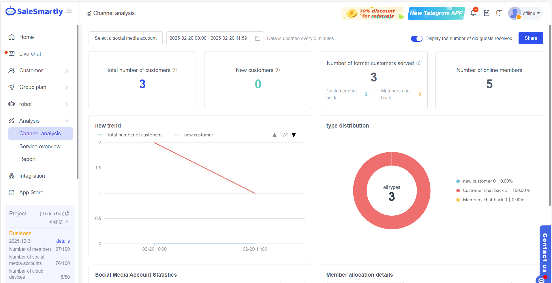The width and height of the screenshot is (552, 283).
Task: Click new customer color swatch in trend legend
Action: click(177, 135)
